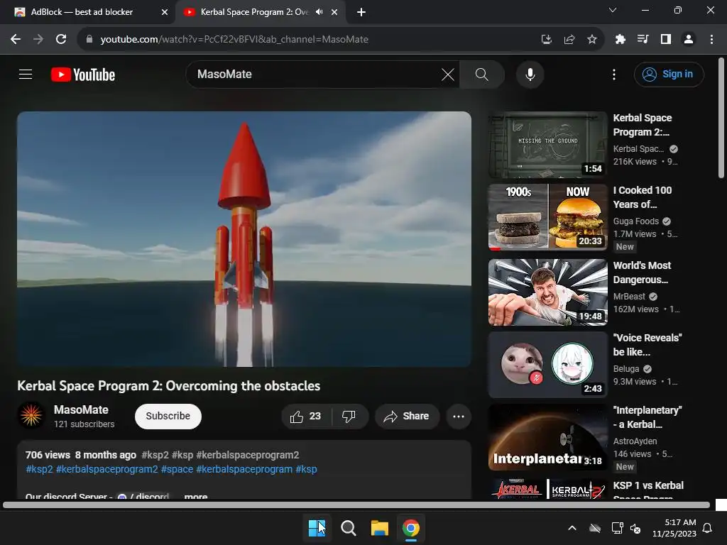
Task: Share the video
Action: pyautogui.click(x=407, y=416)
